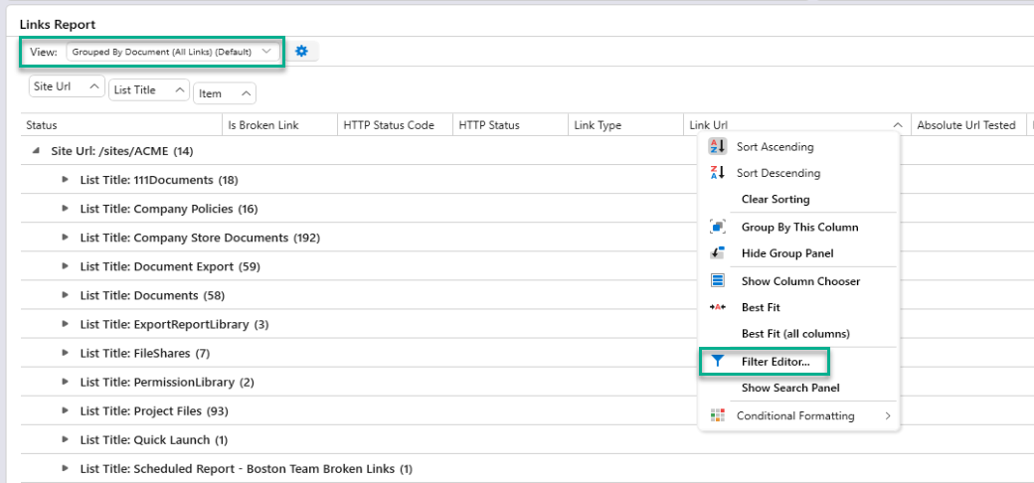
Task: Click the Filter Editor funnel icon
Action: pyautogui.click(x=718, y=361)
